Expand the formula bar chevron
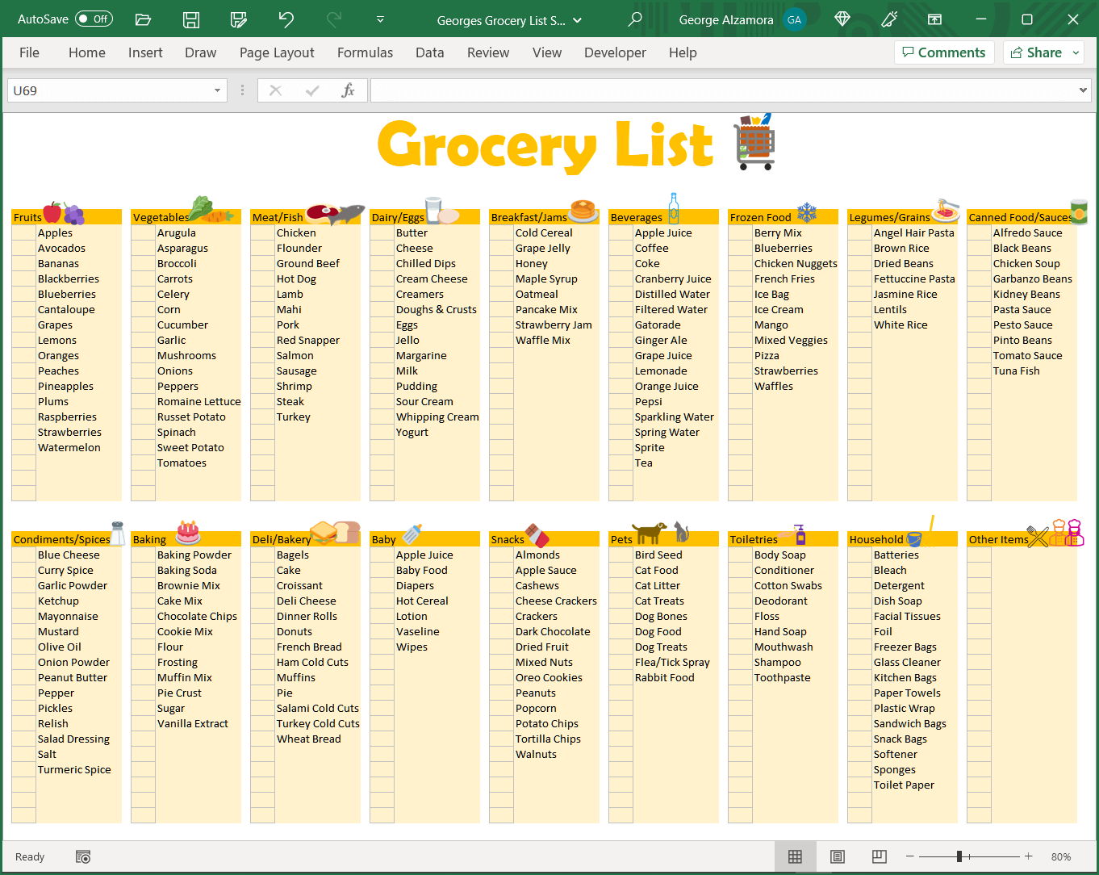1099x875 pixels. (1083, 90)
